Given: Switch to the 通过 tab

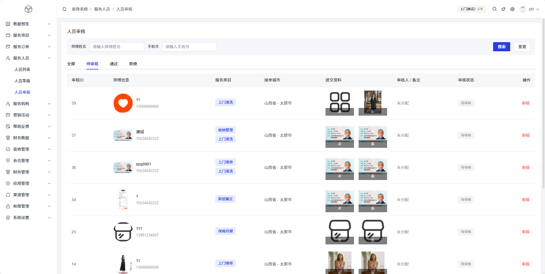Looking at the screenshot, I should coord(114,64).
